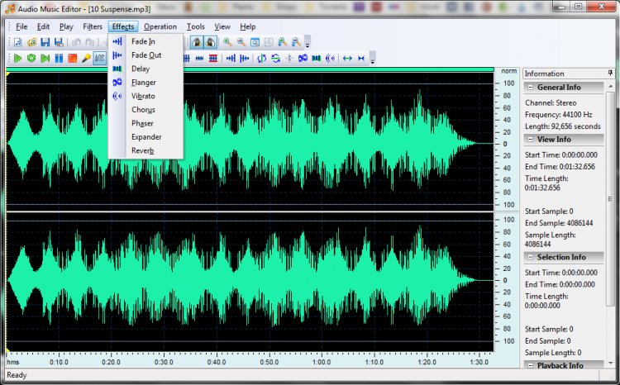This screenshot has height=385, width=620.
Task: Select Reverb from the Effects menu
Action: click(x=143, y=150)
